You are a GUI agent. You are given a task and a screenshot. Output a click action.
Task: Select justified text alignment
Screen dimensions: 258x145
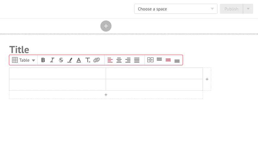(x=137, y=60)
